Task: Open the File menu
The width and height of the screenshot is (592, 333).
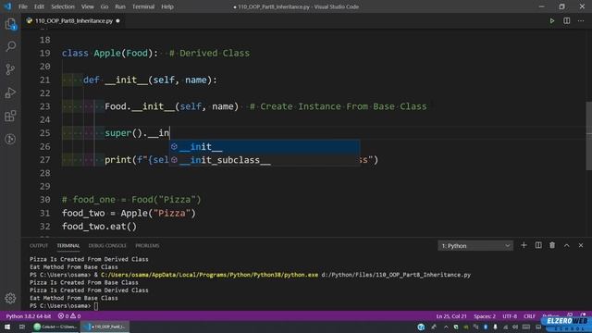Action: coord(23,6)
